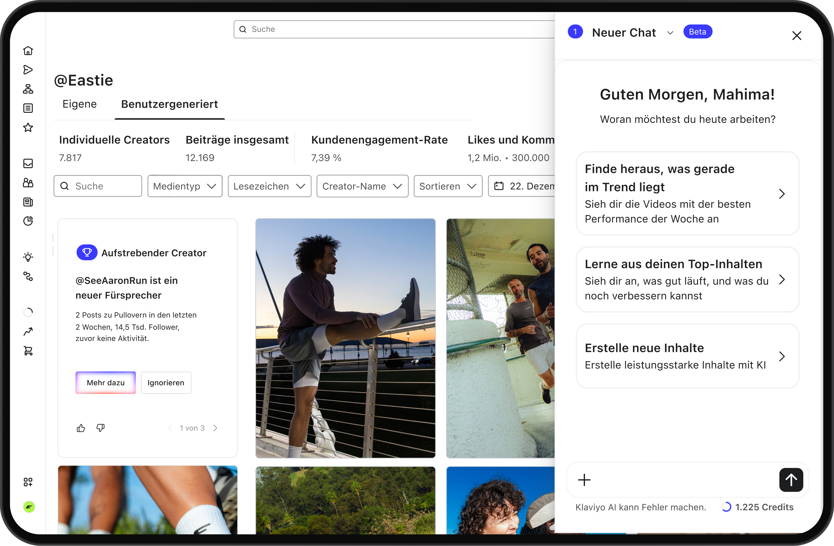The image size is (834, 546).
Task: Open the Neuer Chat dropdown chevron
Action: click(x=670, y=33)
